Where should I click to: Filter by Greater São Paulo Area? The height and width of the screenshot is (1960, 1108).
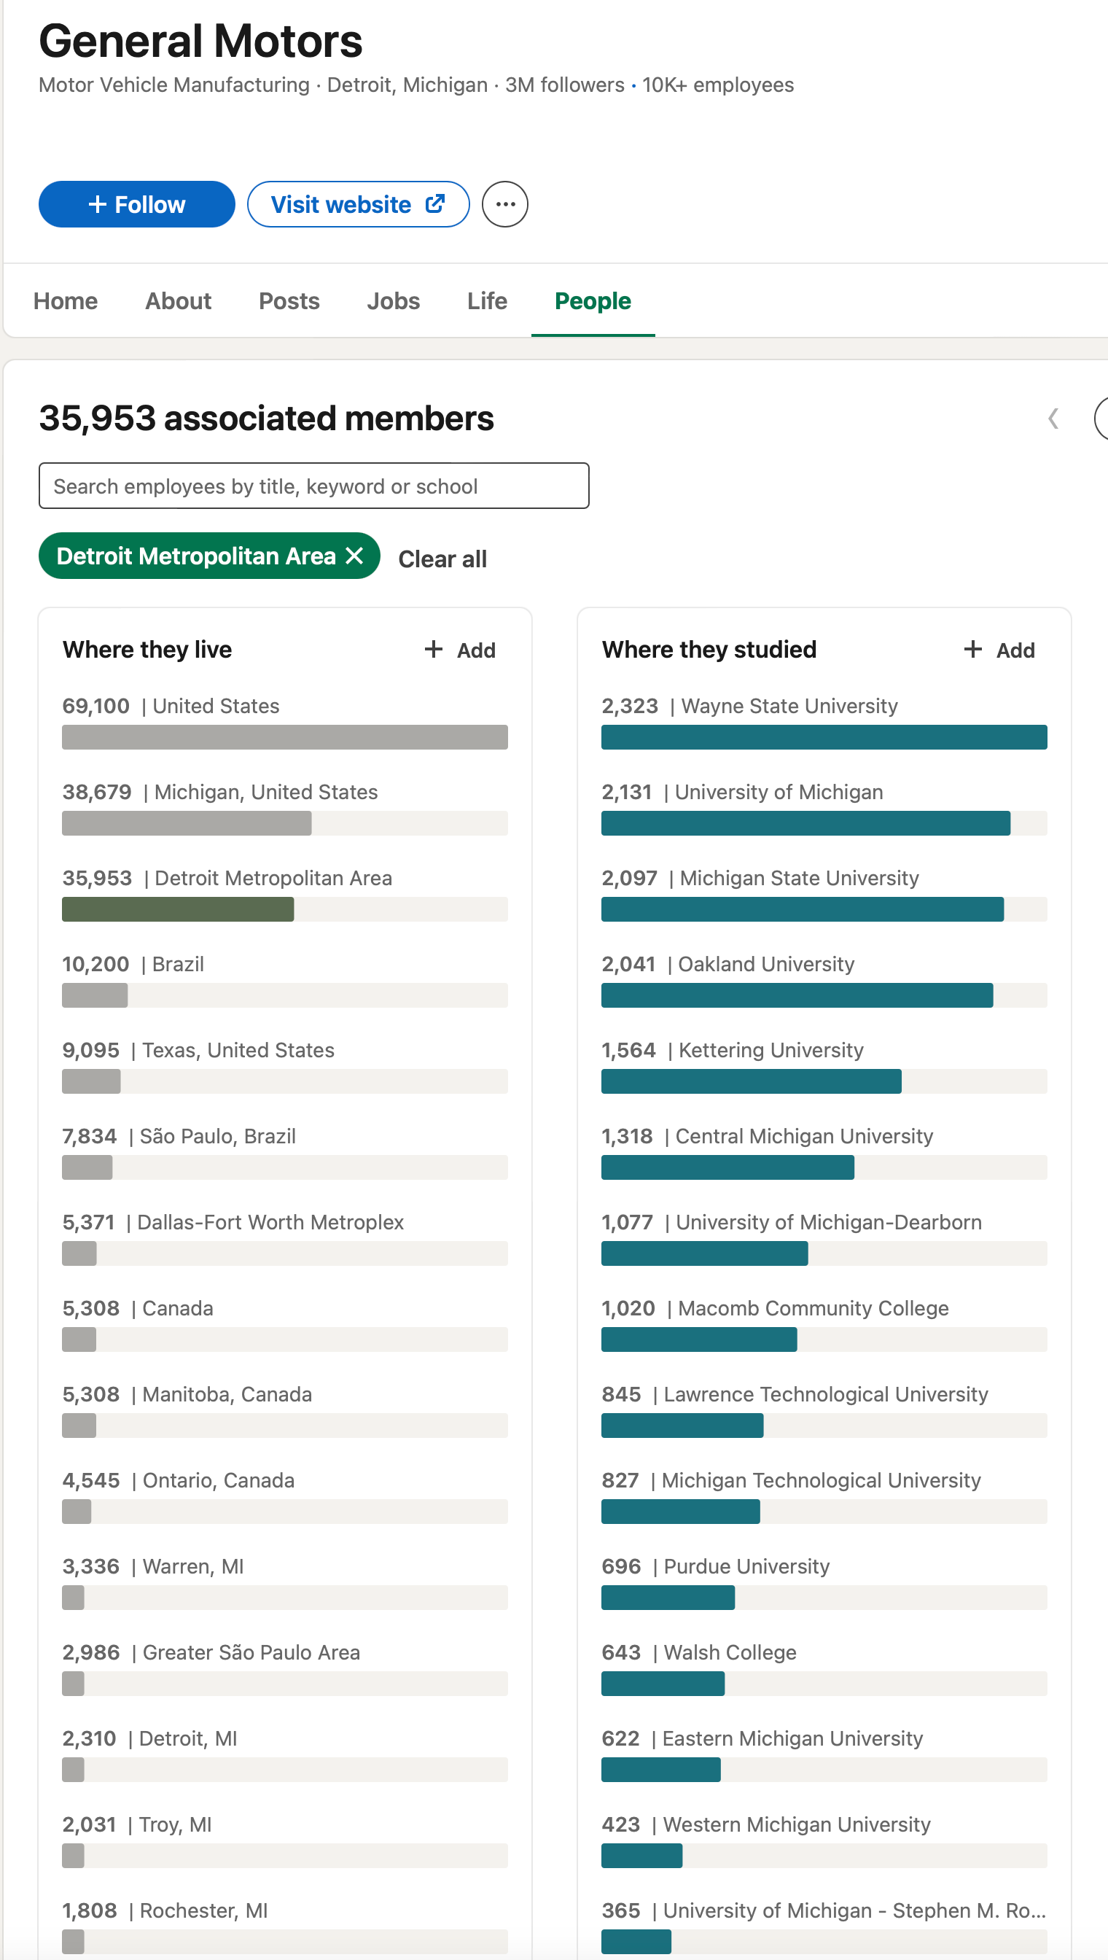coord(284,1668)
